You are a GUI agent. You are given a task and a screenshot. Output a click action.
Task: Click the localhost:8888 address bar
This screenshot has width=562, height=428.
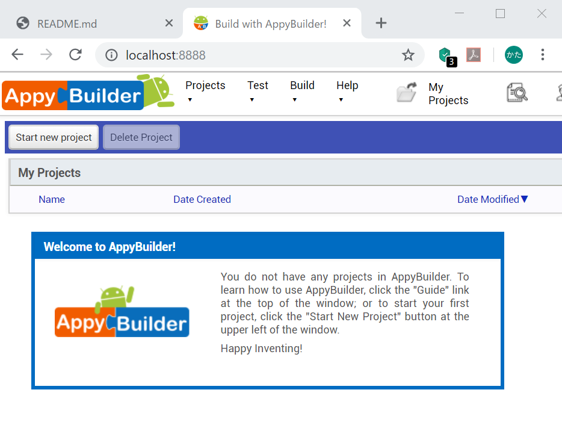260,55
